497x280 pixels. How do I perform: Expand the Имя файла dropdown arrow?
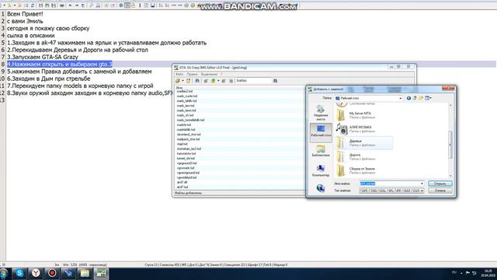click(x=422, y=184)
